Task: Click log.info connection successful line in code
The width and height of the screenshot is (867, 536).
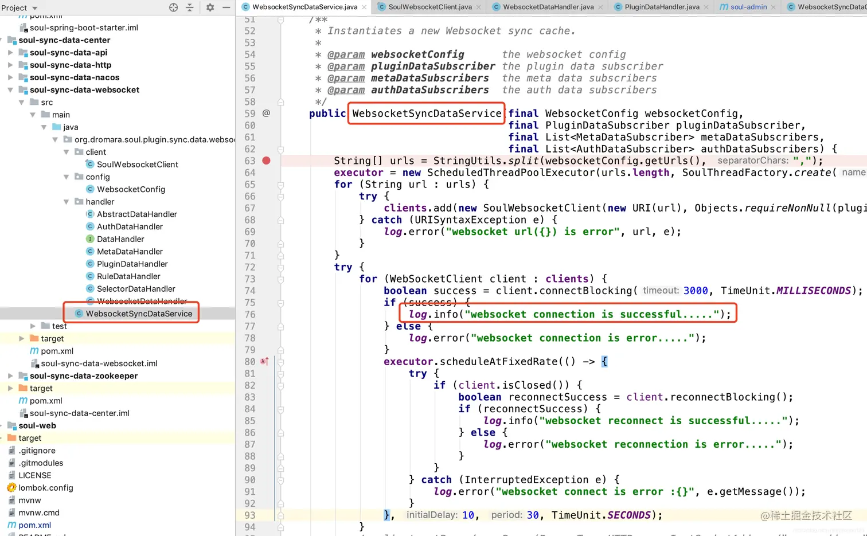Action: [570, 314]
